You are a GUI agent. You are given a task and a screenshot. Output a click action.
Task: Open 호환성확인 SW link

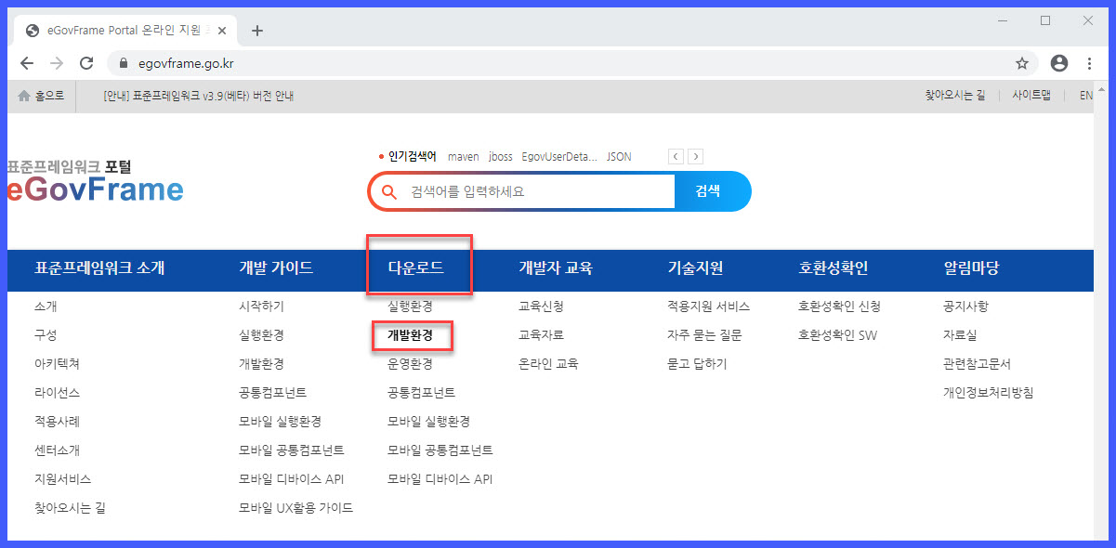(x=837, y=334)
